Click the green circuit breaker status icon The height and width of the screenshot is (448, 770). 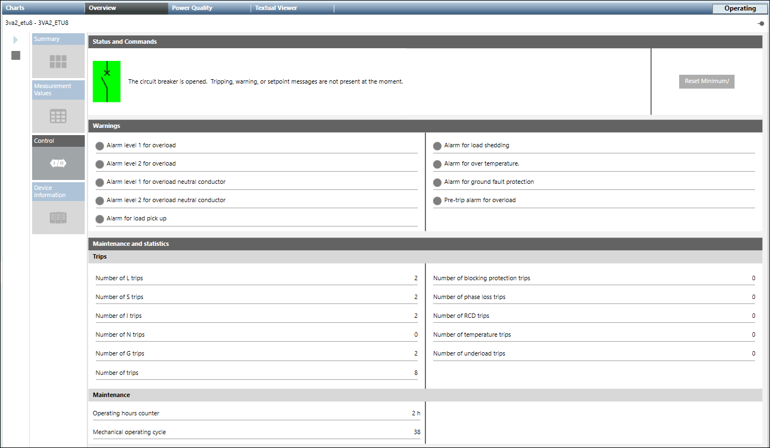[x=106, y=81]
